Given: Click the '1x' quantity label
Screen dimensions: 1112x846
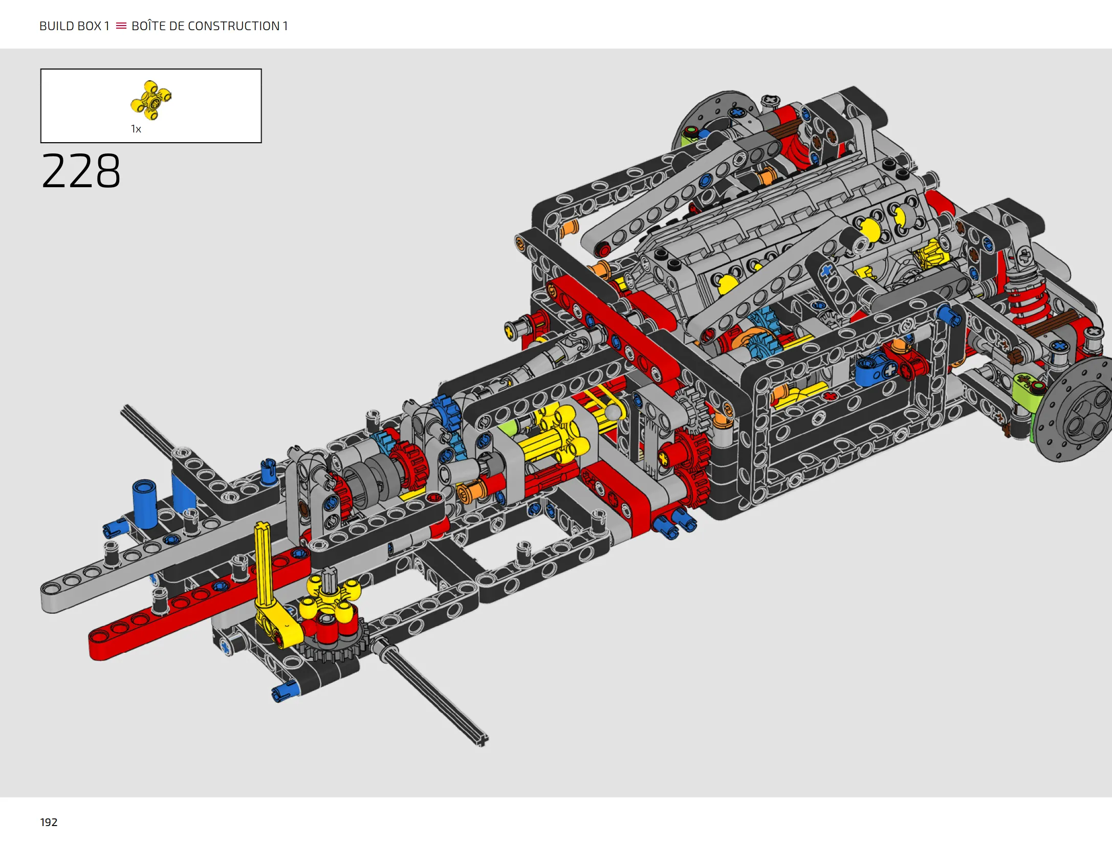Looking at the screenshot, I should pos(136,129).
